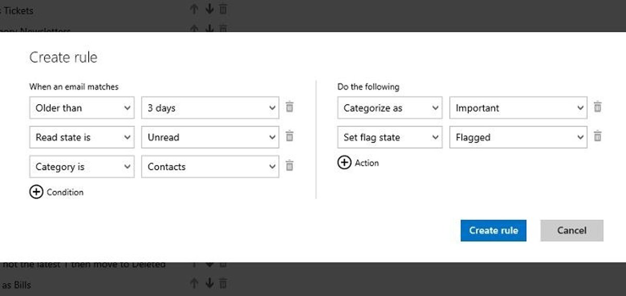Delete the 'Read state is' condition row
This screenshot has height=296, width=626.
tap(290, 137)
